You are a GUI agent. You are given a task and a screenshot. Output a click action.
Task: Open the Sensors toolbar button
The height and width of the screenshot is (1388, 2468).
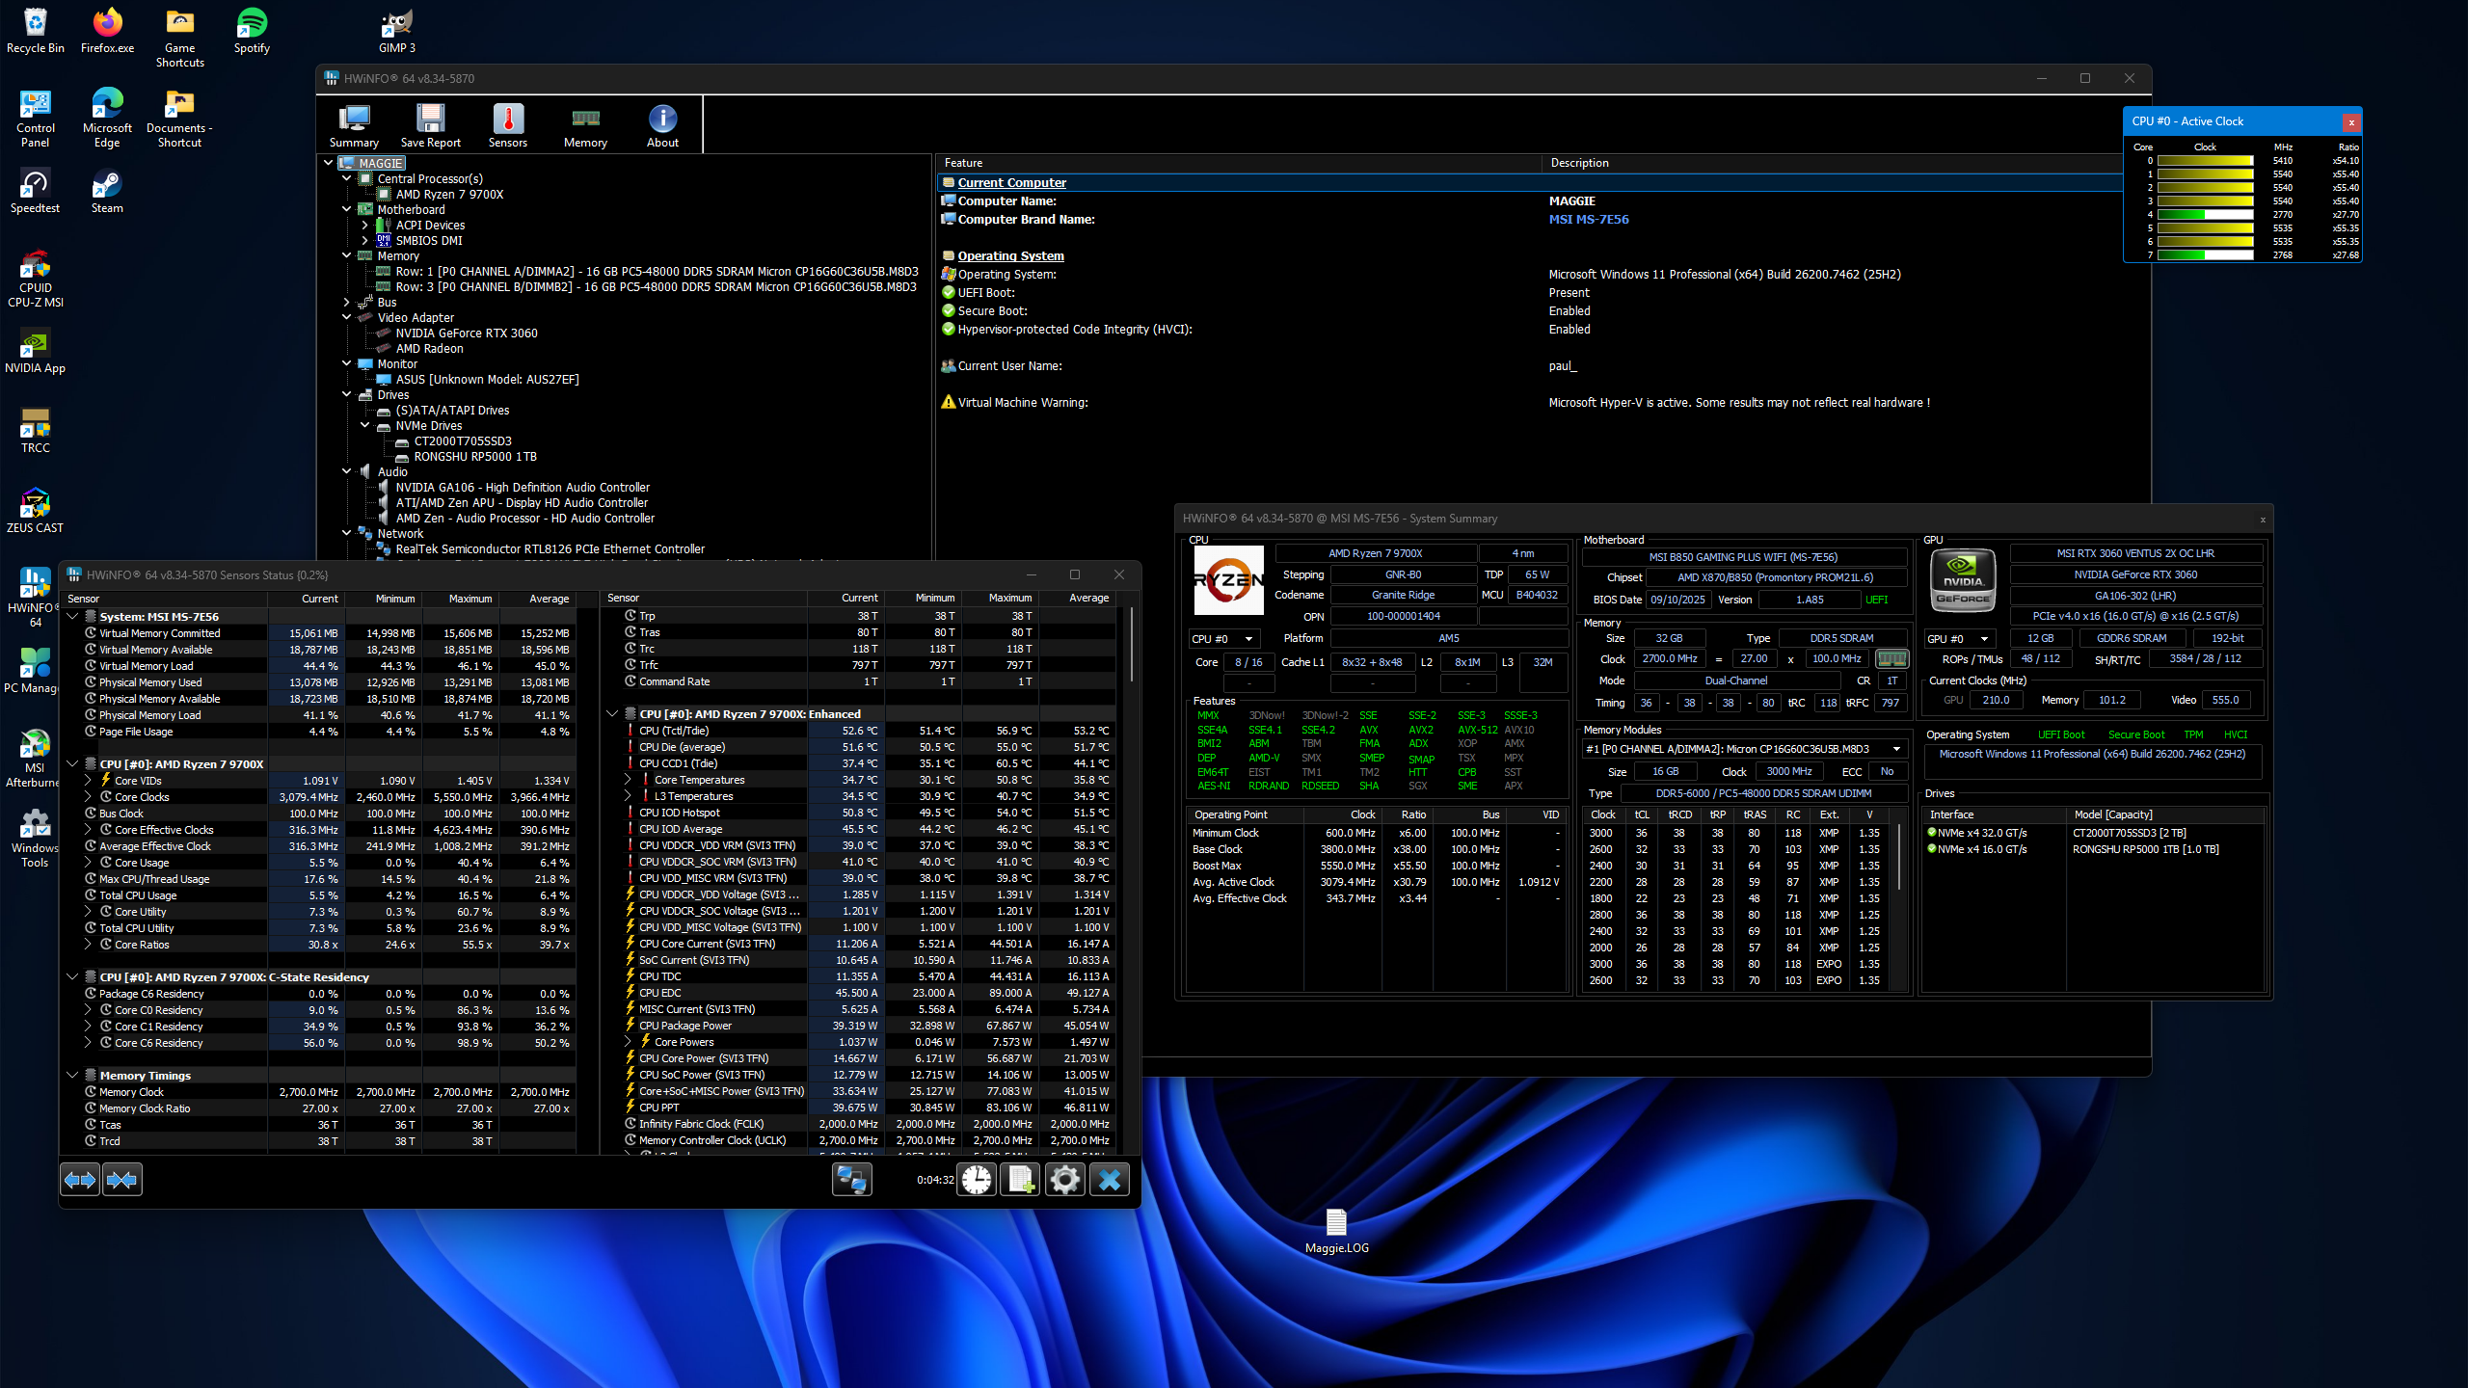click(507, 126)
